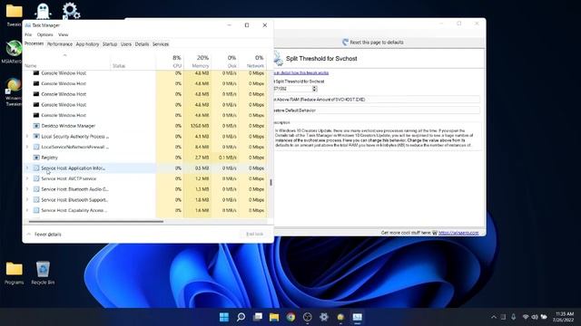
Task: Expand the LocalServiceNoNetworkFirewall row
Action: pyautogui.click(x=27, y=147)
